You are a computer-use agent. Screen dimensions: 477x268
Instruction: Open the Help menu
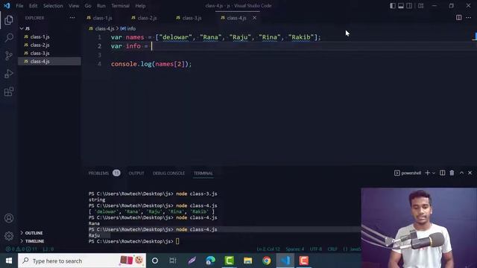(140, 6)
